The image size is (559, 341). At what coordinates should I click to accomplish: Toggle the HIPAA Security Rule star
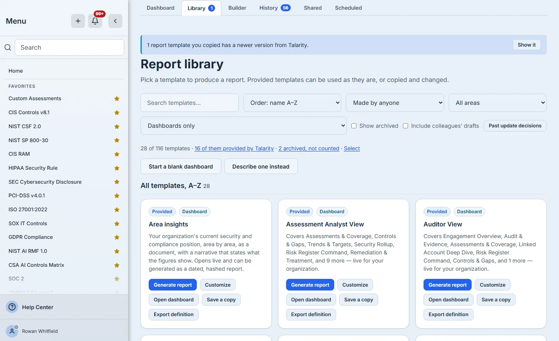click(x=117, y=168)
